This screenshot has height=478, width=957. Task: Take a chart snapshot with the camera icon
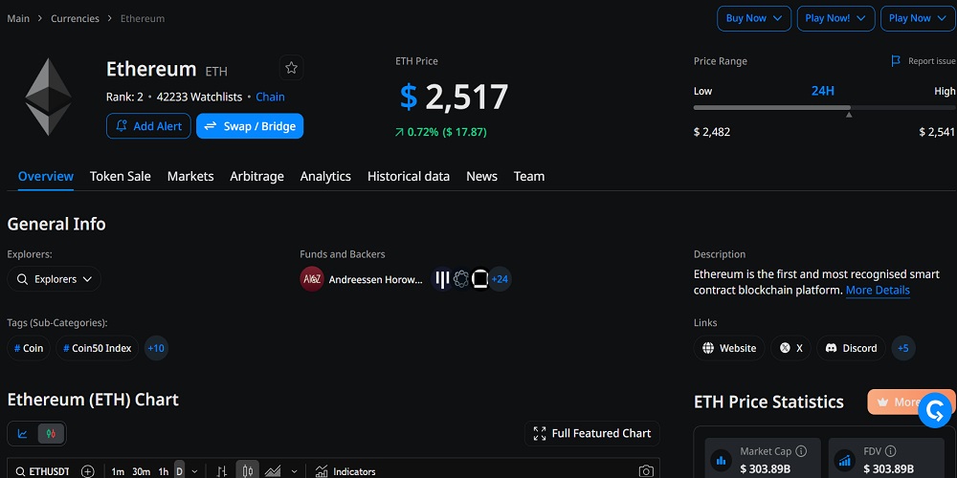click(x=646, y=471)
